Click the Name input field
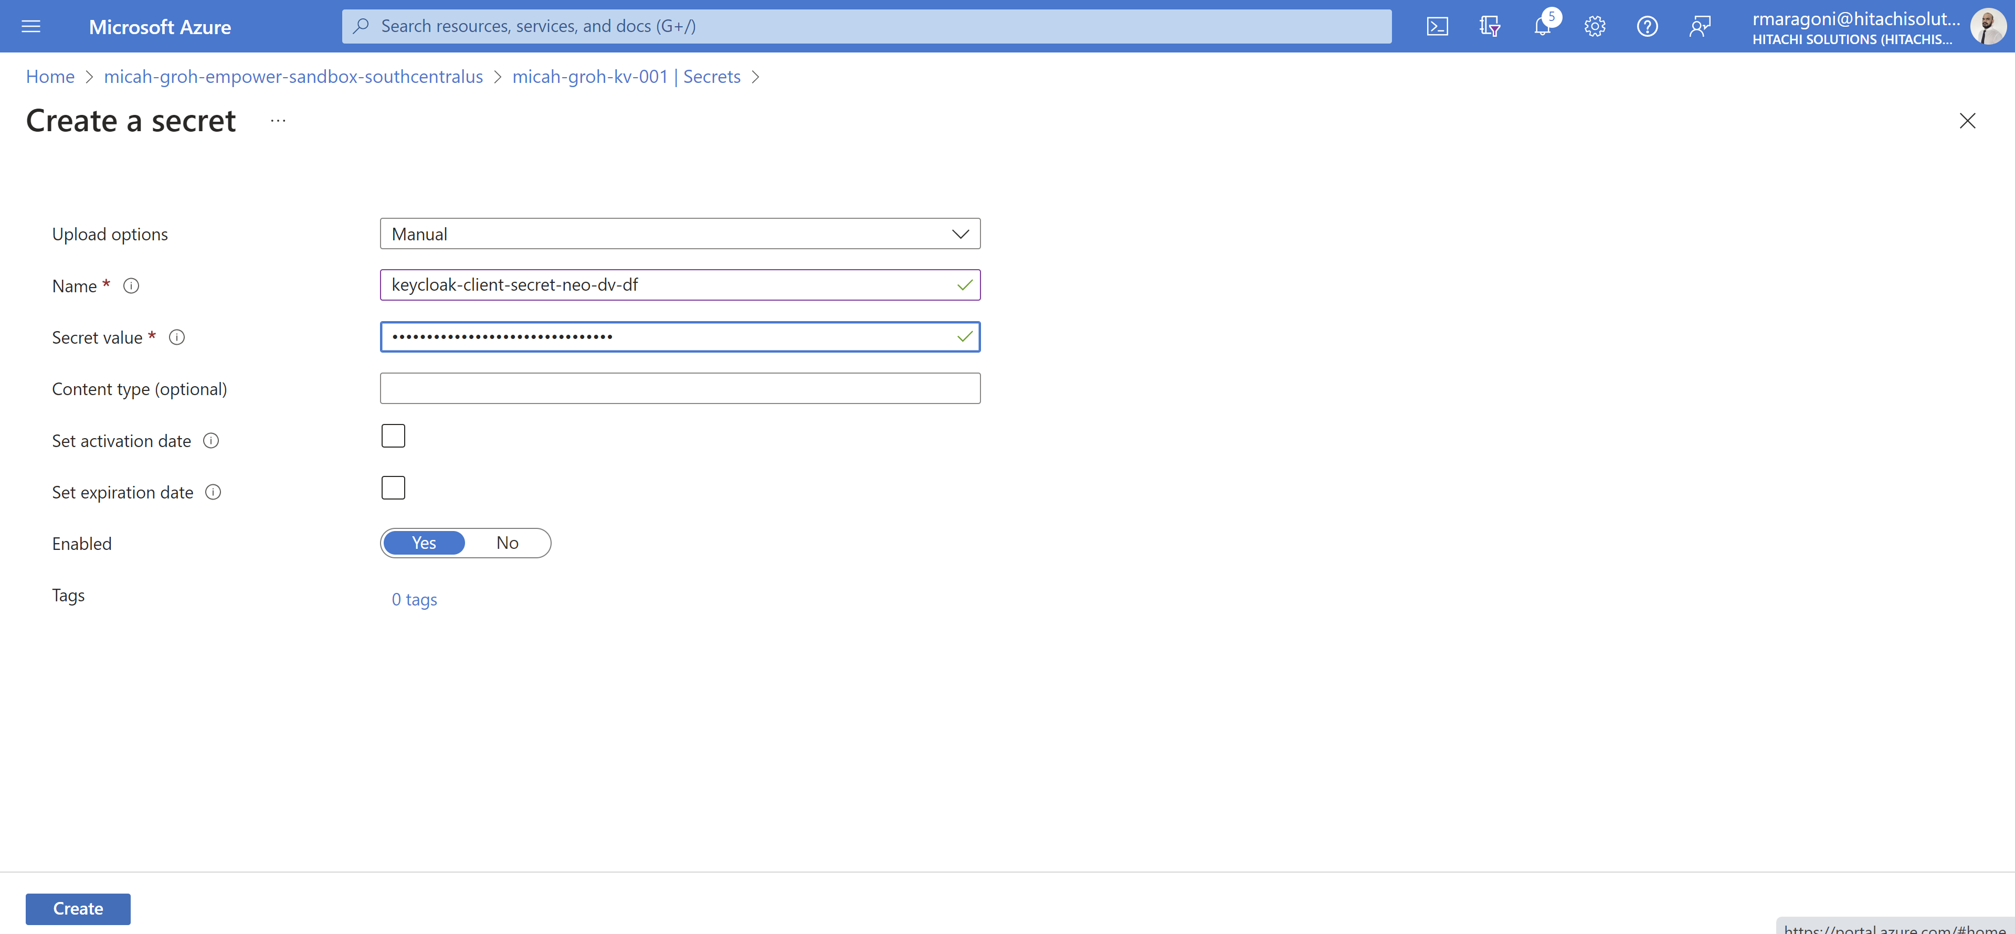Viewport: 2015px width, 934px height. click(x=680, y=285)
